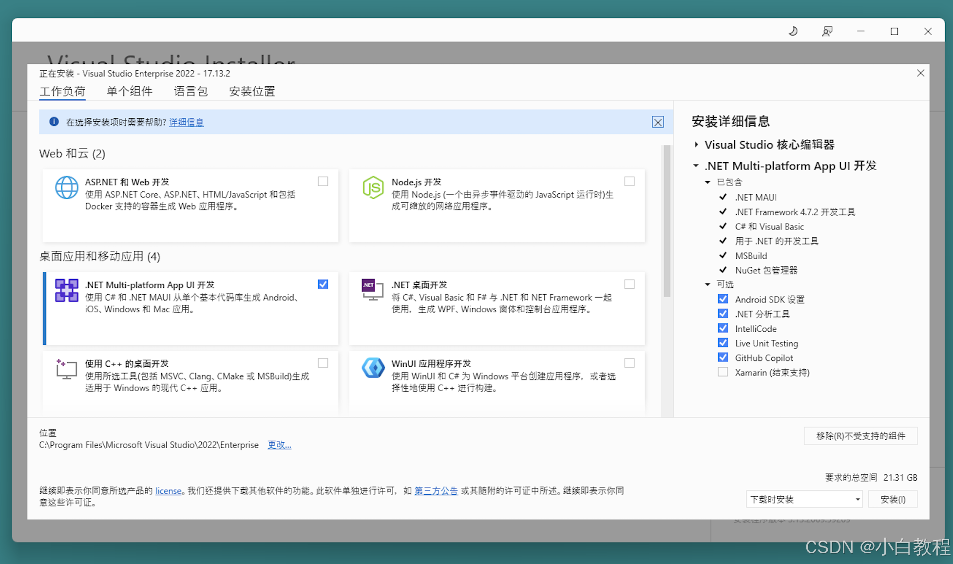Click the .NET desktop development icon
953x564 pixels.
tap(373, 290)
